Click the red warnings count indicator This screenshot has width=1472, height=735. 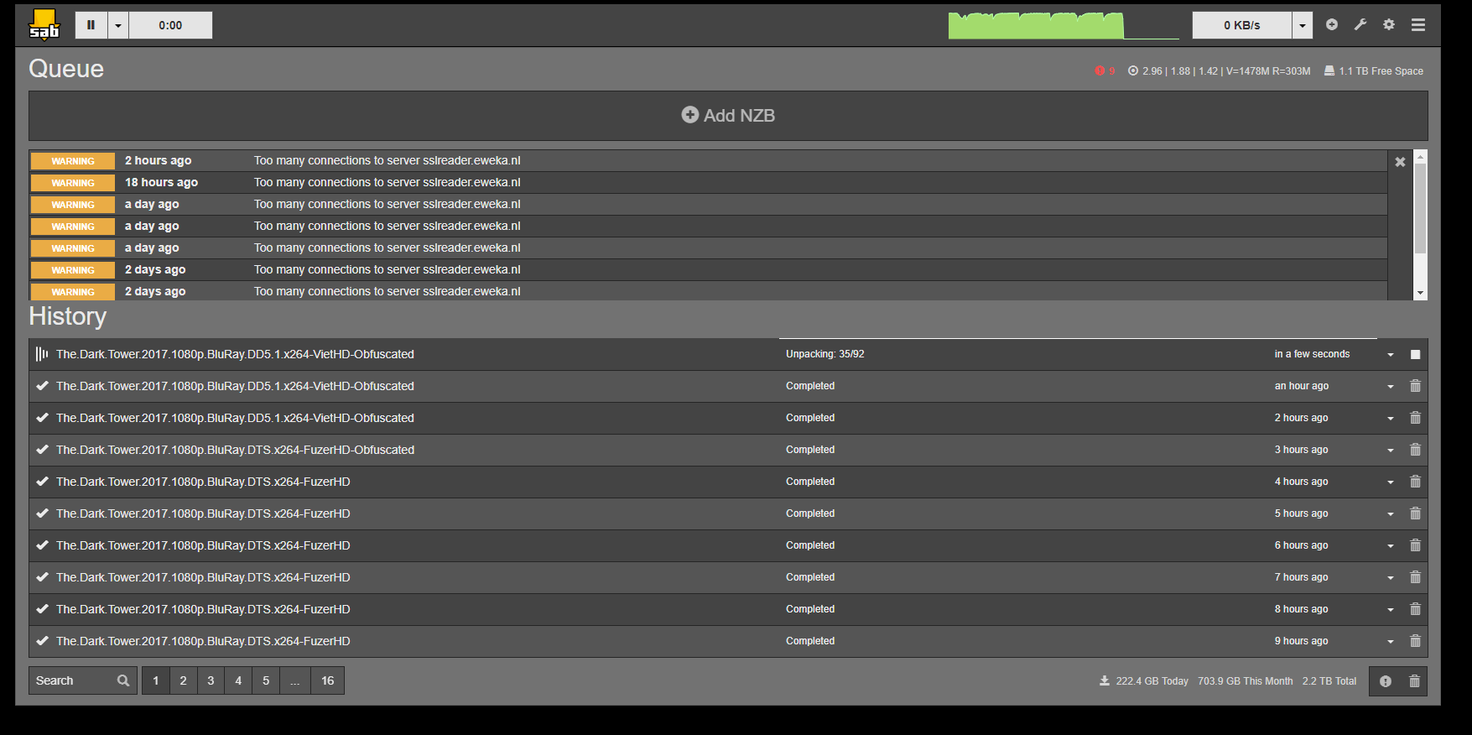[1105, 71]
